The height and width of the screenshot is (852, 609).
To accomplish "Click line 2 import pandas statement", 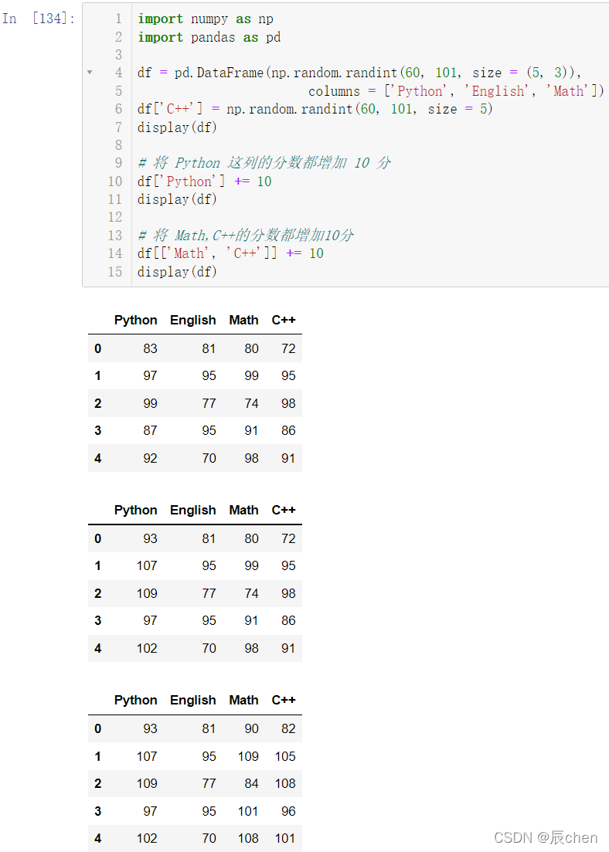I will [x=209, y=37].
